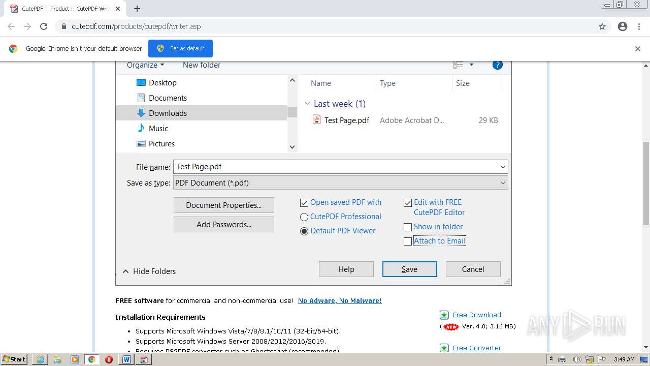Check the Attach to Email checkbox
650x366 pixels.
(407, 241)
